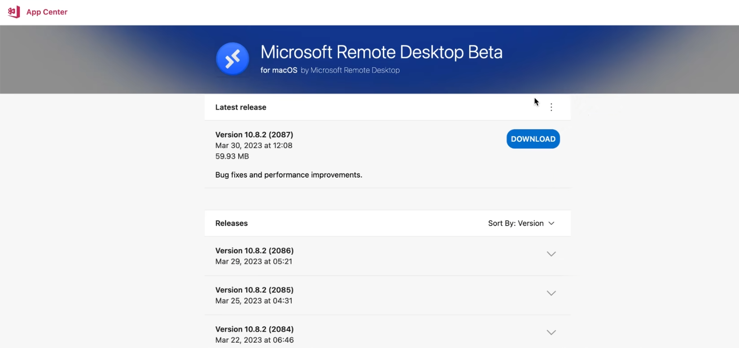Viewport: 739px width, 348px height.
Task: Click the Latest release section header
Action: [x=241, y=107]
